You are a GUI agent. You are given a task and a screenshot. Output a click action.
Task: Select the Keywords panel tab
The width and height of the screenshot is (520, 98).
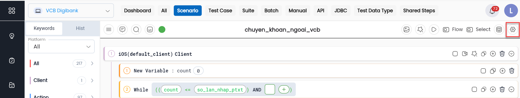44,28
